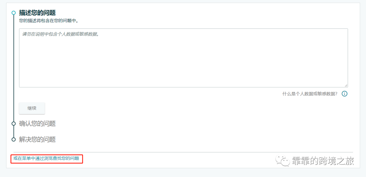This screenshot has height=177, width=366.
Task: Click the placeholder text 请勿在说明中包含个人数据或敏感数据
Action: click(61, 34)
